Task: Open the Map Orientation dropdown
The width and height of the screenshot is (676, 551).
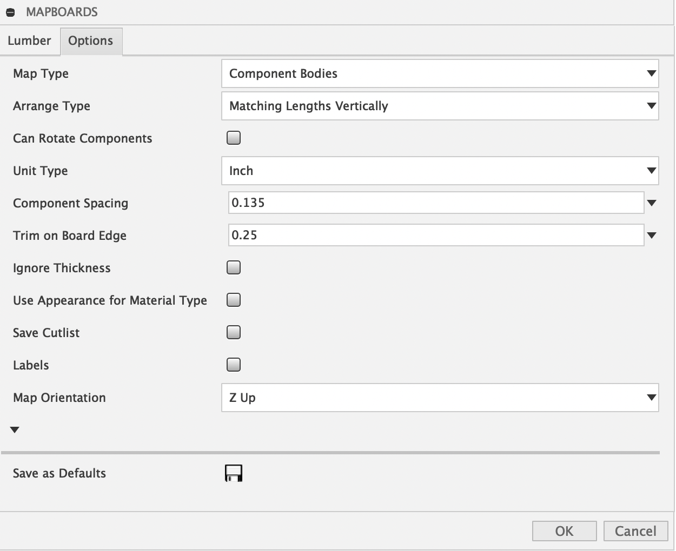Action: pyautogui.click(x=440, y=398)
